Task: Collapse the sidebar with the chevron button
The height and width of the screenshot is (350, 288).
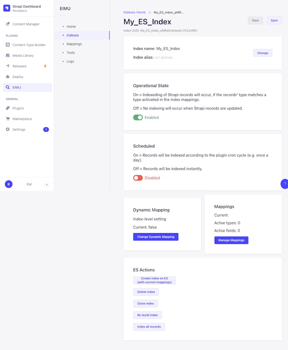Action: pyautogui.click(x=47, y=184)
